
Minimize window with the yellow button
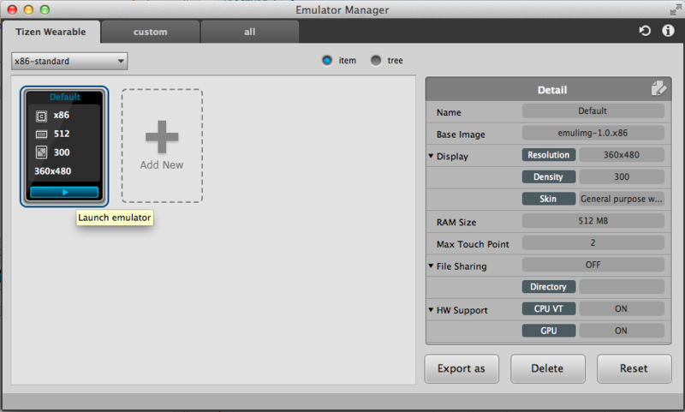[28, 9]
